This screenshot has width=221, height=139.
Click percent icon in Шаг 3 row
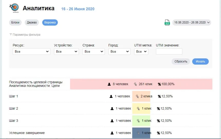pos(159,121)
